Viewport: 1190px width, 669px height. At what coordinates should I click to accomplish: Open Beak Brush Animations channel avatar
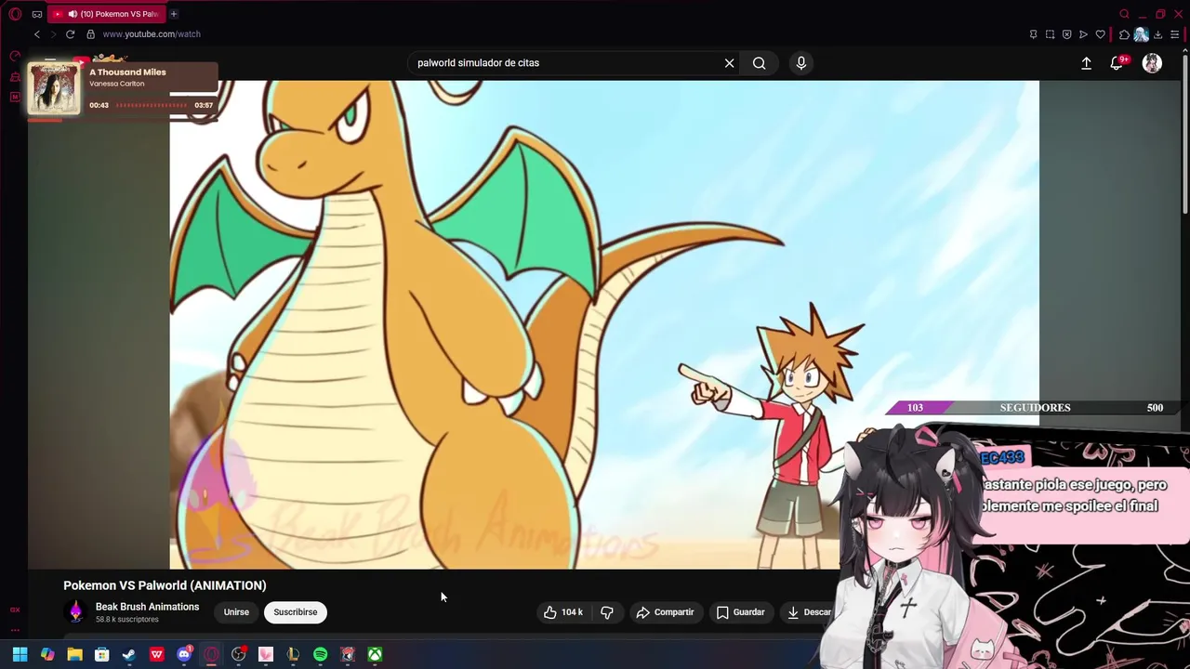pos(75,612)
